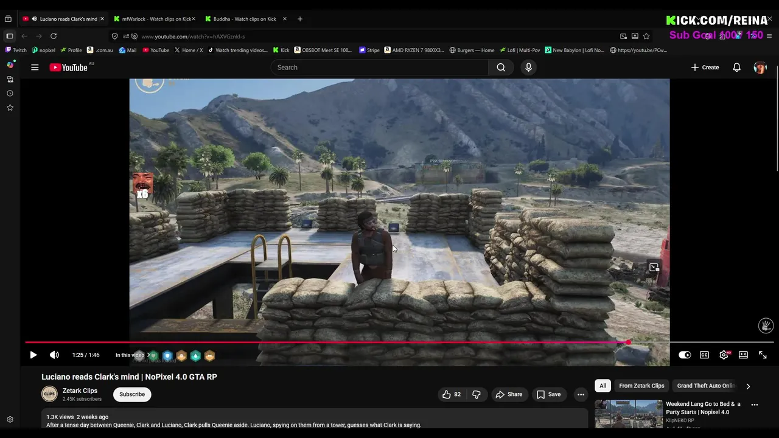Click the browser address bar URL
Viewport: 779px width, 438px height.
pyautogui.click(x=193, y=36)
